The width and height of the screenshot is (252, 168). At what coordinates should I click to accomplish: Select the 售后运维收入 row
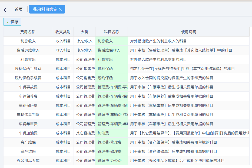[27, 50]
